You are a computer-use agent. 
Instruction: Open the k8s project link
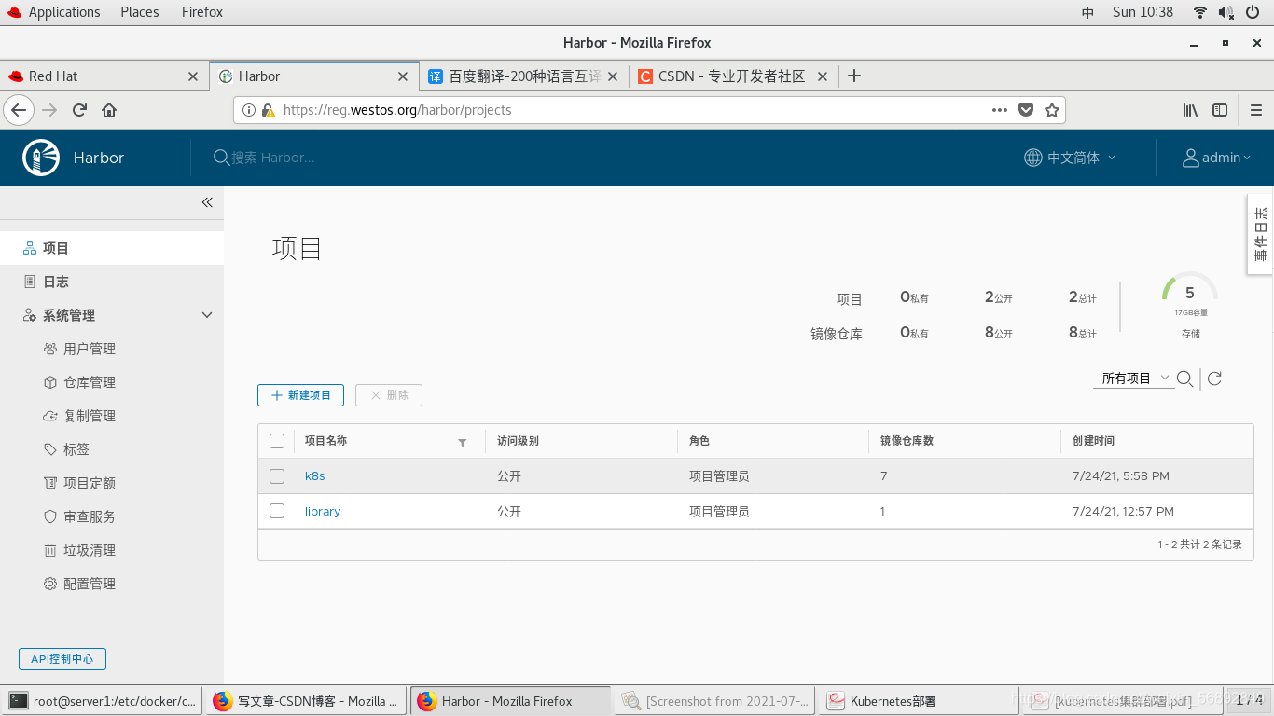314,475
